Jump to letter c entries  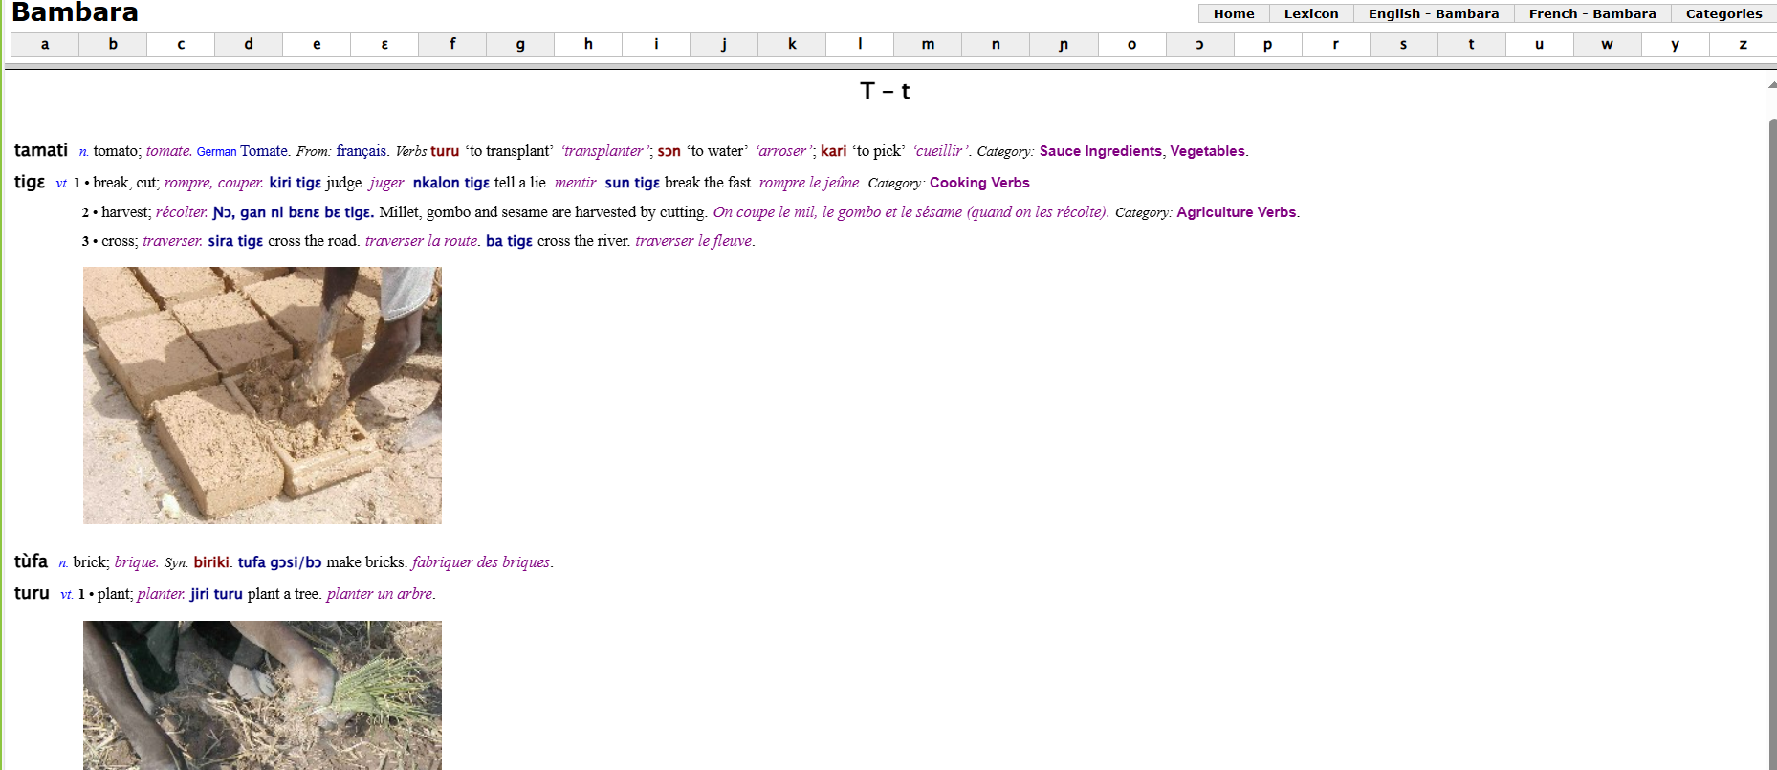pyautogui.click(x=181, y=44)
